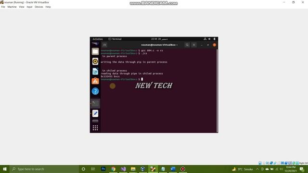
Task: Open the VirtualBox Help menu
Action: click(48, 7)
